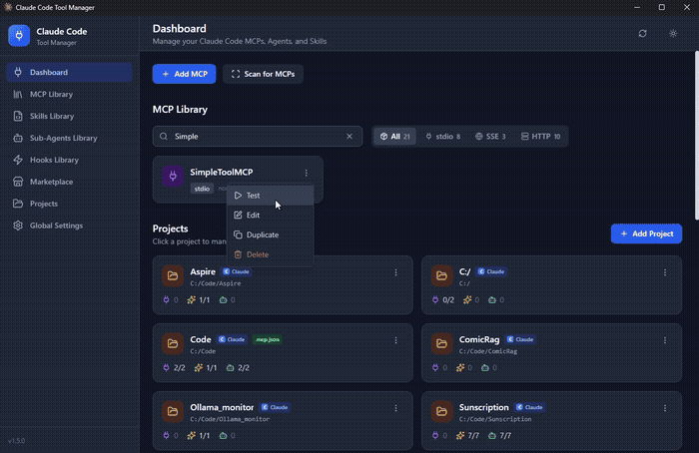Image resolution: width=699 pixels, height=453 pixels.
Task: Click MCP plug count icon on Code card
Action: 167,368
